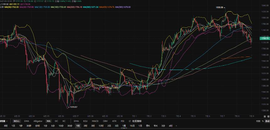Add the ATR sub-indicator
The height and width of the screenshot is (130, 270).
click(114, 121)
